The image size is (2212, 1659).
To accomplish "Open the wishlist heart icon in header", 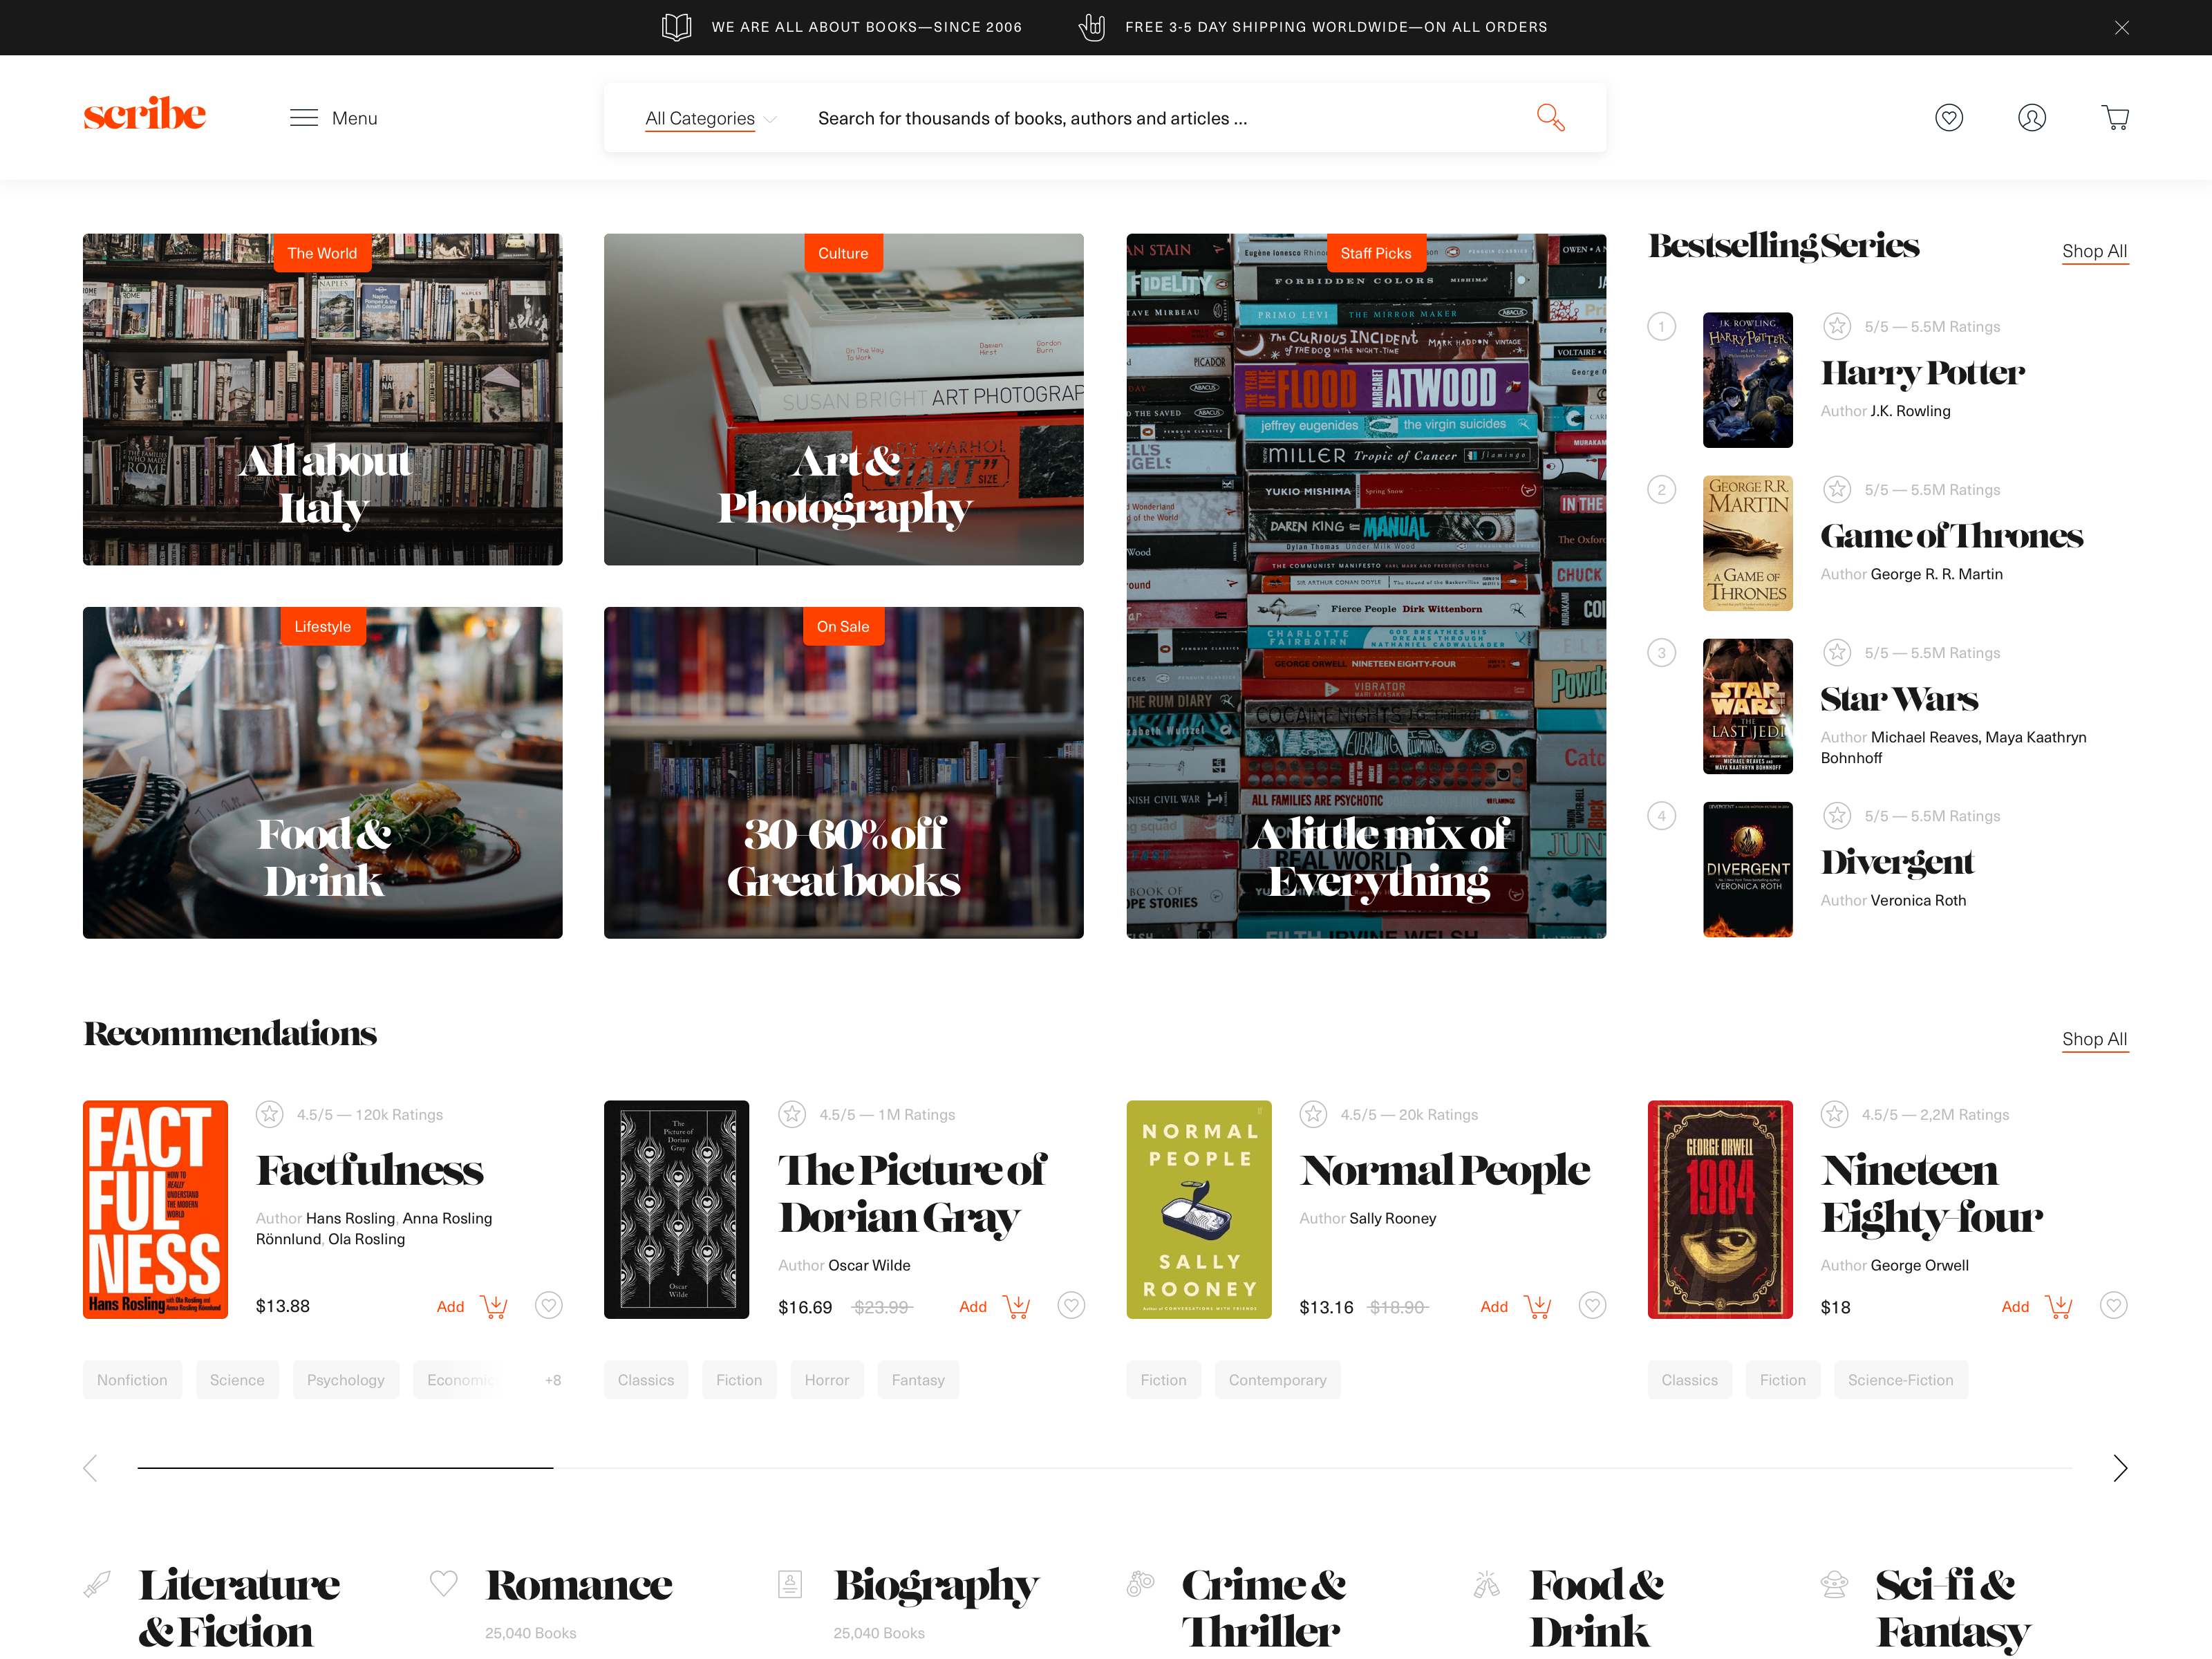I will coord(1948,118).
